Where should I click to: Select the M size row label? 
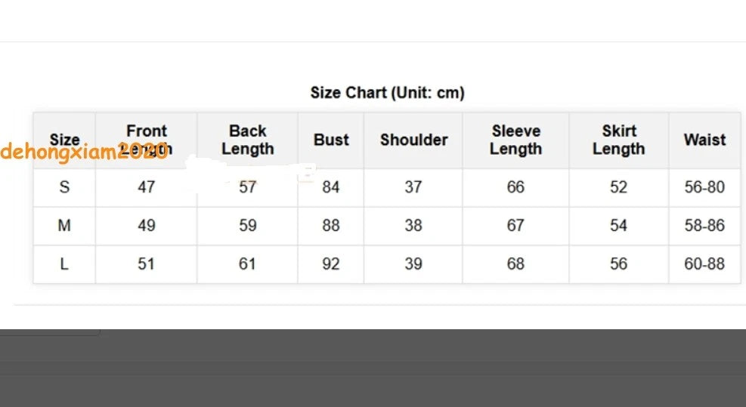[64, 225]
